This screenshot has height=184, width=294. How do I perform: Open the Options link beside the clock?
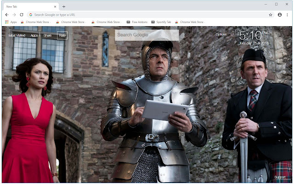point(221,34)
